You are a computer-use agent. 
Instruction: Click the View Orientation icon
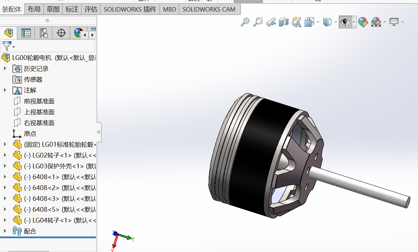[x=309, y=22]
